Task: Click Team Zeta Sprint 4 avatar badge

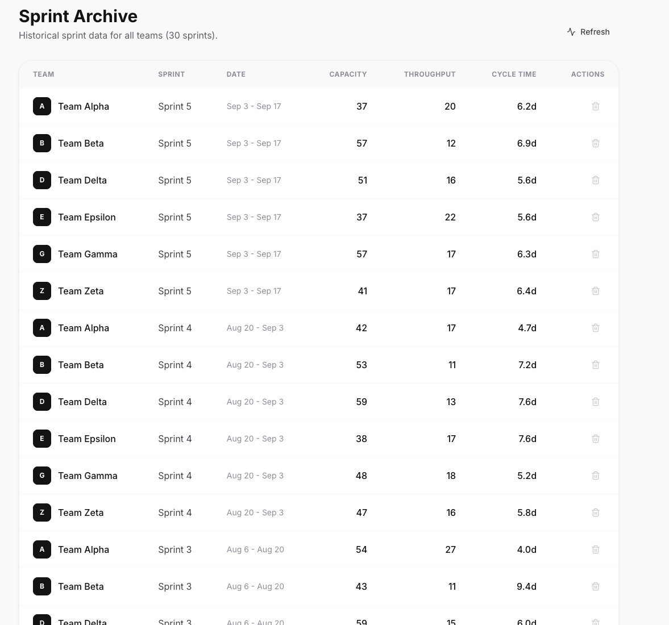Action: pyautogui.click(x=42, y=512)
